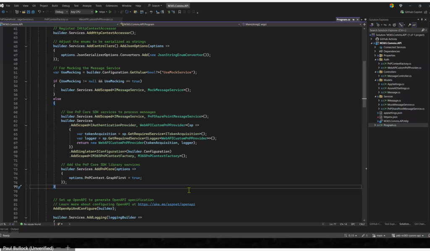Viewport: 430px width, 251px height.
Task: Click the Sync with Active Document icon
Action: click(385, 25)
